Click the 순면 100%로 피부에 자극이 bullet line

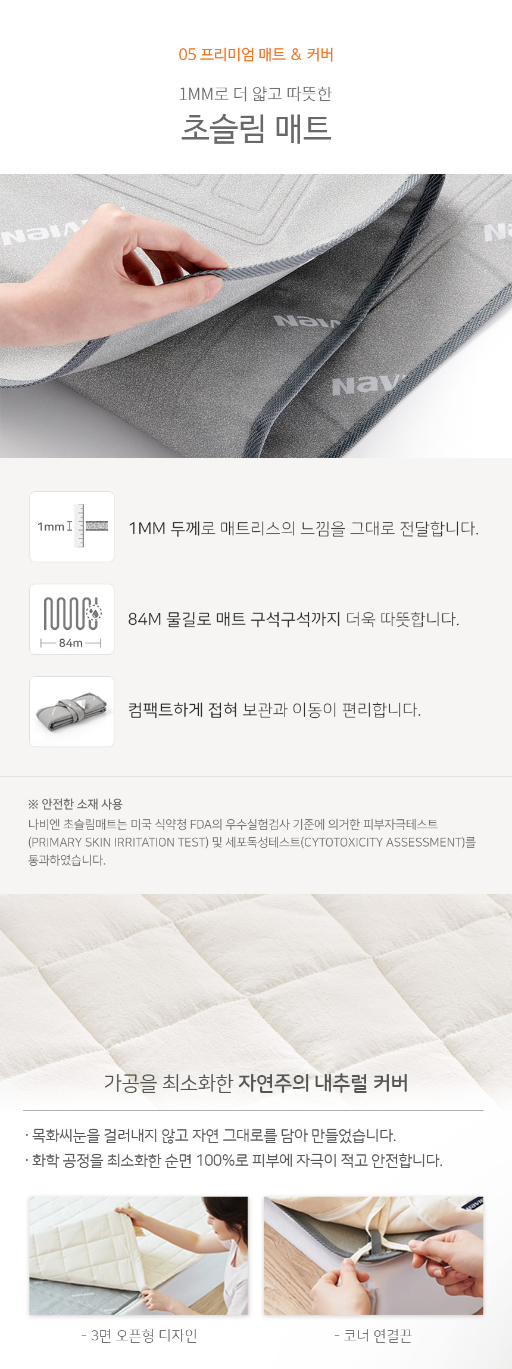coord(234,1160)
